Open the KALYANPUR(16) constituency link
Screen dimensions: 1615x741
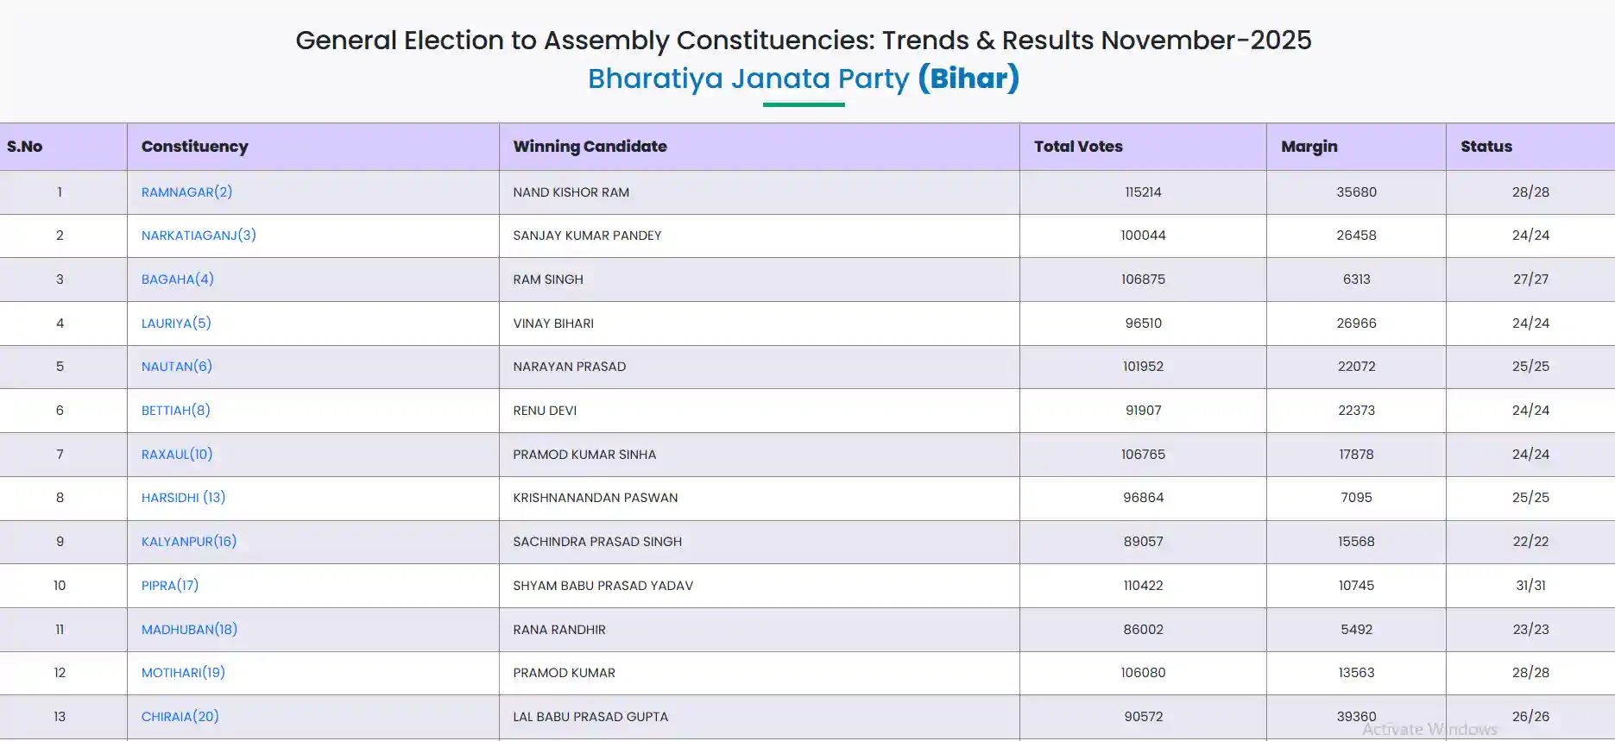click(188, 542)
